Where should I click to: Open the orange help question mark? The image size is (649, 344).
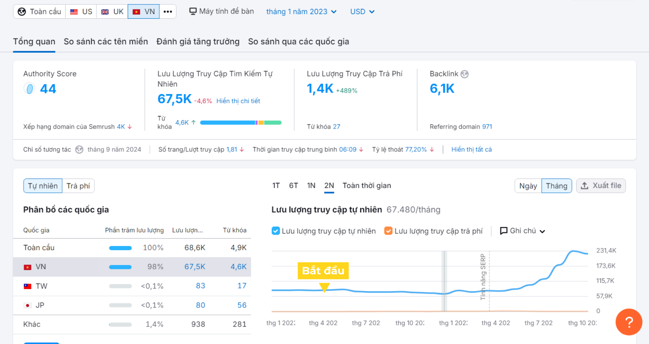pyautogui.click(x=629, y=322)
